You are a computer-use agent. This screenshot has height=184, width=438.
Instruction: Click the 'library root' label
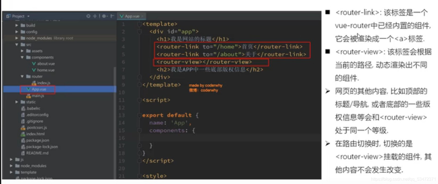tap(63, 38)
